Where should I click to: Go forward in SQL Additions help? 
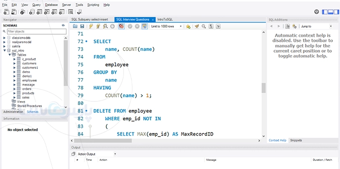click(x=279, y=26)
